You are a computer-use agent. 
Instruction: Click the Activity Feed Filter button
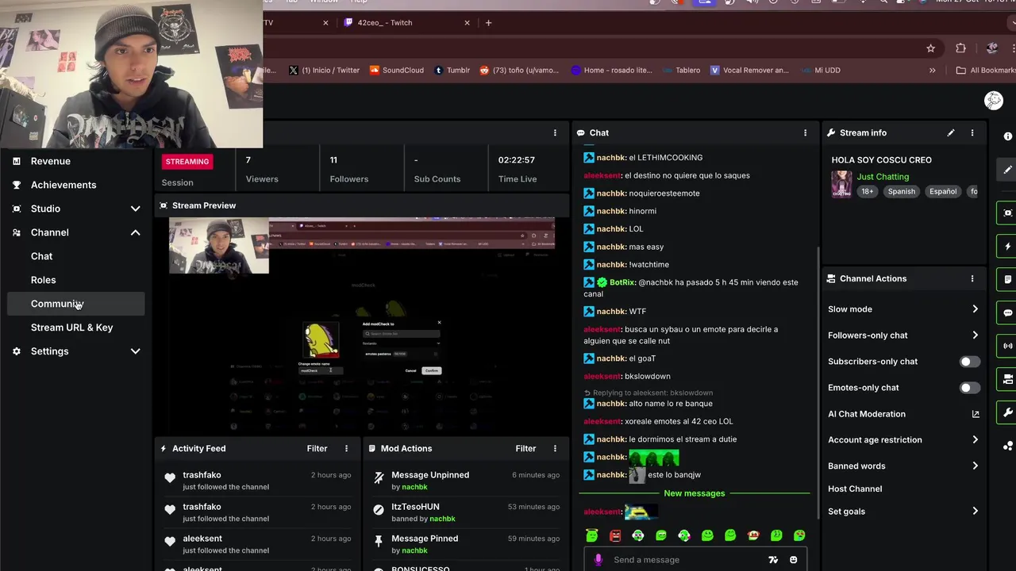pos(317,448)
